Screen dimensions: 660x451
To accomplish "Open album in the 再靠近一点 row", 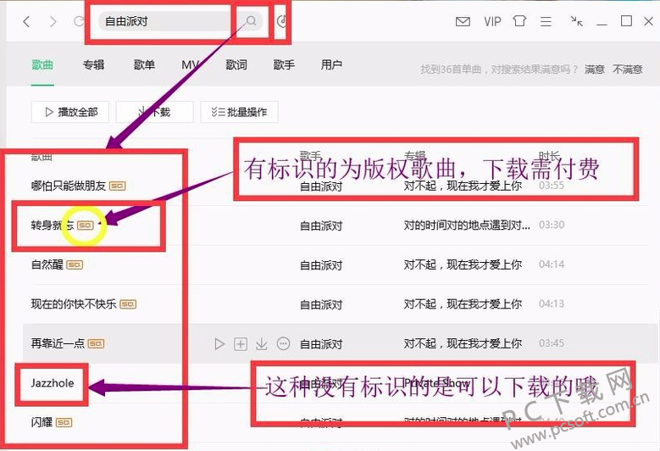I will point(463,343).
